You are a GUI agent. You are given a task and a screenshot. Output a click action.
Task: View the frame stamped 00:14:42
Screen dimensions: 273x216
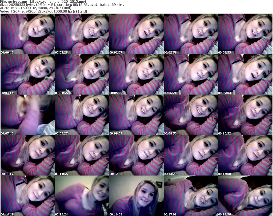pos(28,196)
